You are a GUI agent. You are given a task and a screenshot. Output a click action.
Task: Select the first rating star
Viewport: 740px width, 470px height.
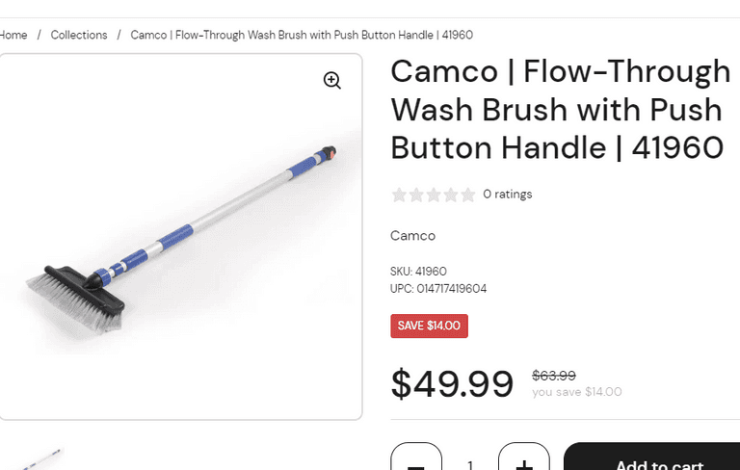pyautogui.click(x=399, y=195)
